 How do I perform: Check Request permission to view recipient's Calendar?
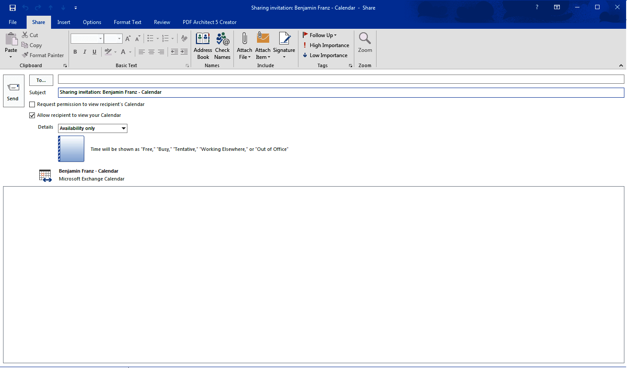(32, 105)
